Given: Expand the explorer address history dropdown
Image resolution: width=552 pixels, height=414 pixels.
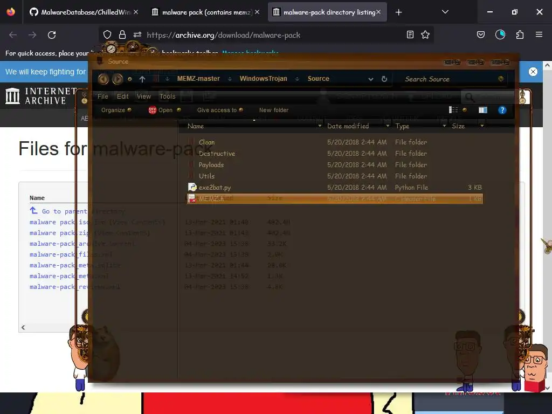Looking at the screenshot, I should pyautogui.click(x=371, y=79).
